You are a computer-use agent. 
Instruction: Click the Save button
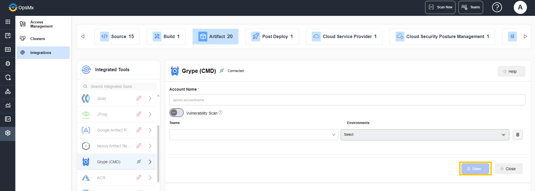click(475, 169)
